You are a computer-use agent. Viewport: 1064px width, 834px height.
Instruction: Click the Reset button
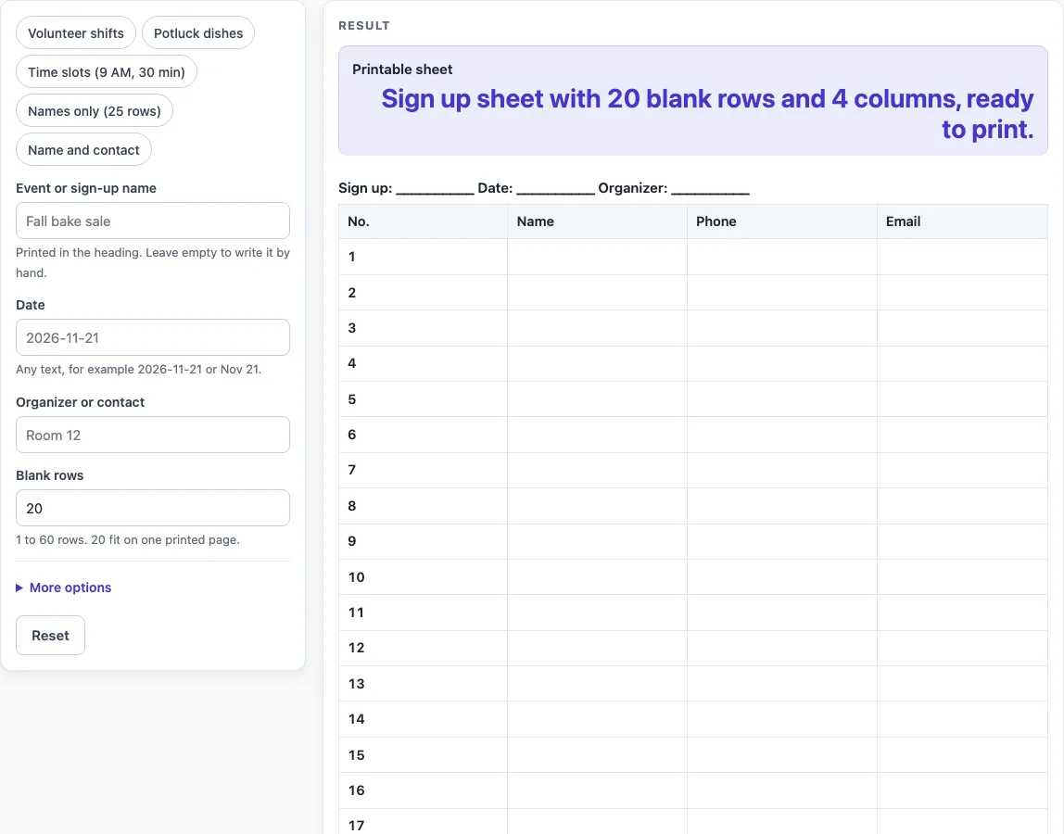50,635
